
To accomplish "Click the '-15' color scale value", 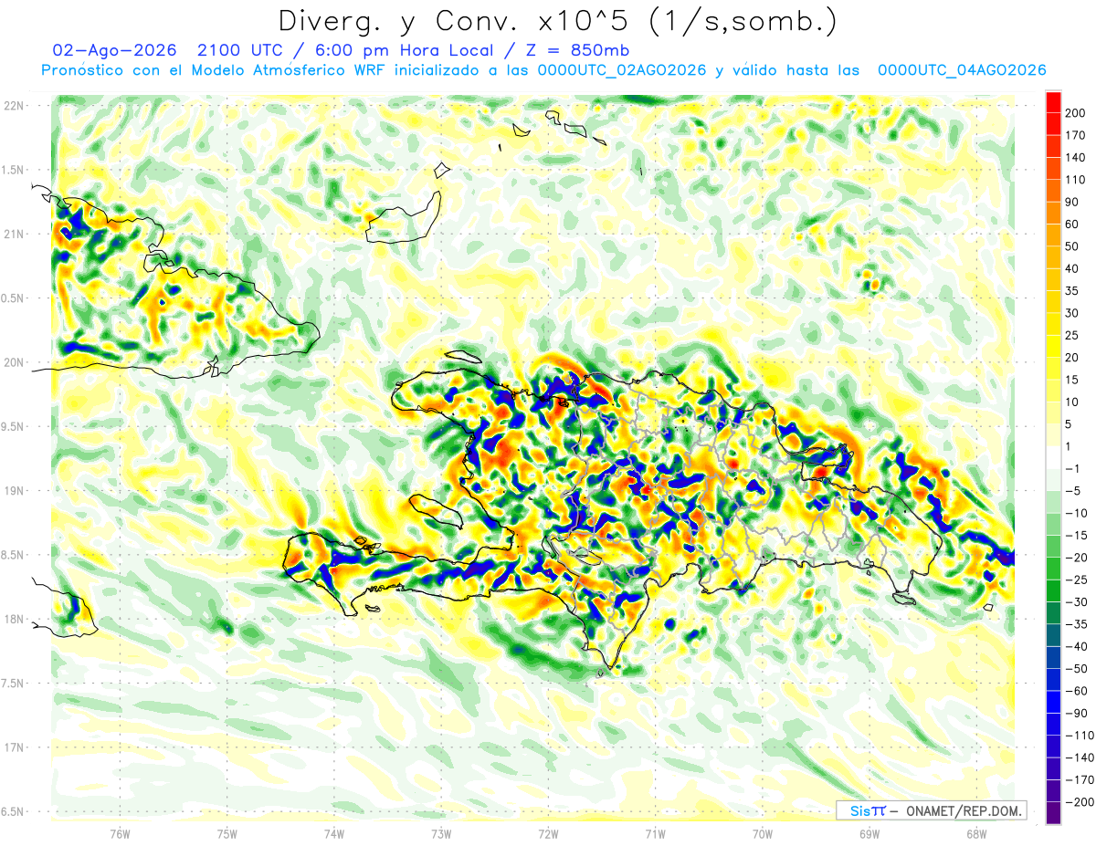I will [x=1078, y=535].
